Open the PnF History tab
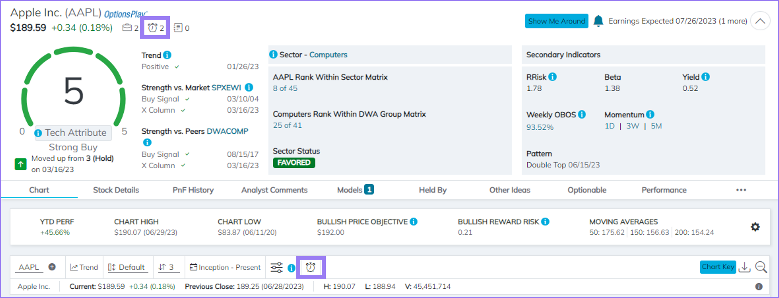Viewport: 779px width, 298px height. click(193, 190)
